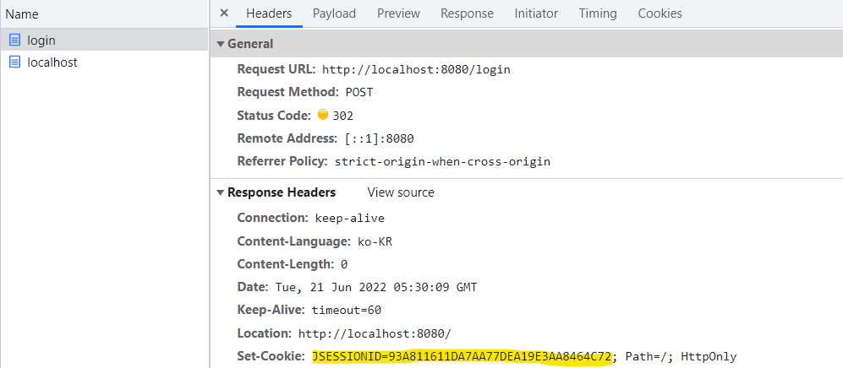843x368 pixels.
Task: Collapse the Response Headers section triangle
Action: pyautogui.click(x=221, y=192)
